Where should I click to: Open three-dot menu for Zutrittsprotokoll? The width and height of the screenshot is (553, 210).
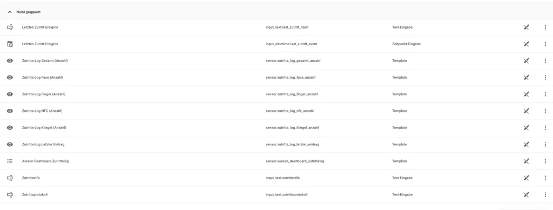point(545,194)
